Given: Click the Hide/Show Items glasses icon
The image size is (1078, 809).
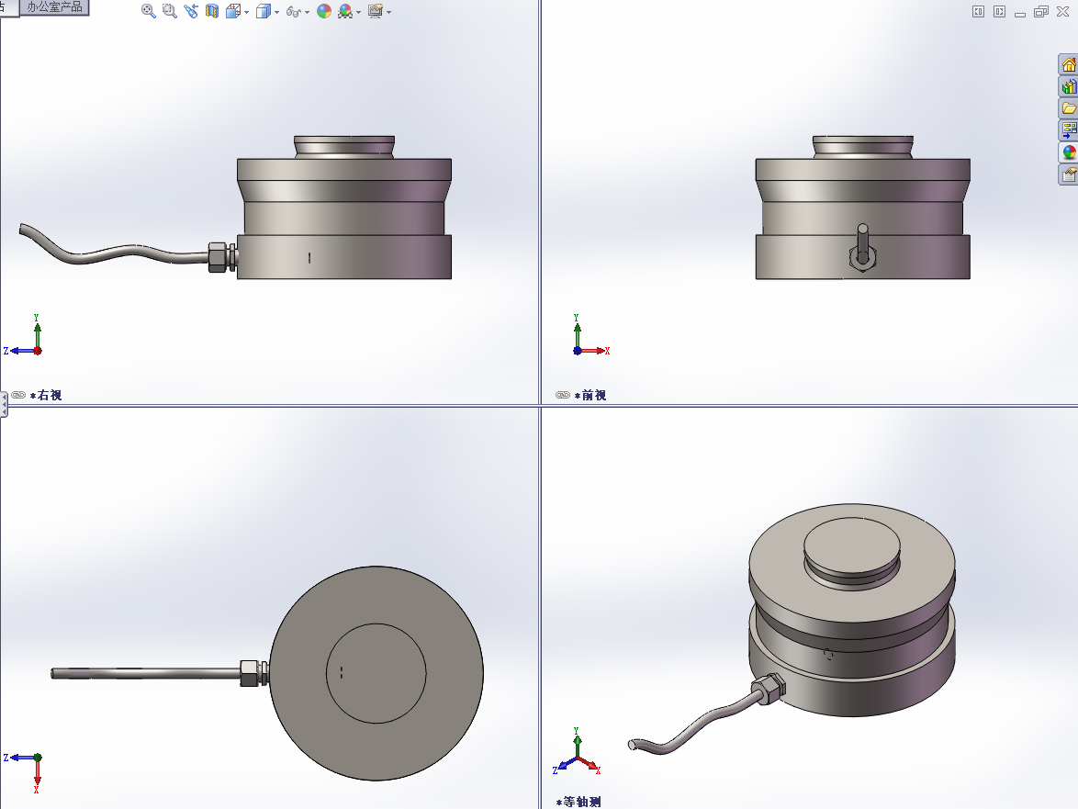Looking at the screenshot, I should (x=294, y=12).
